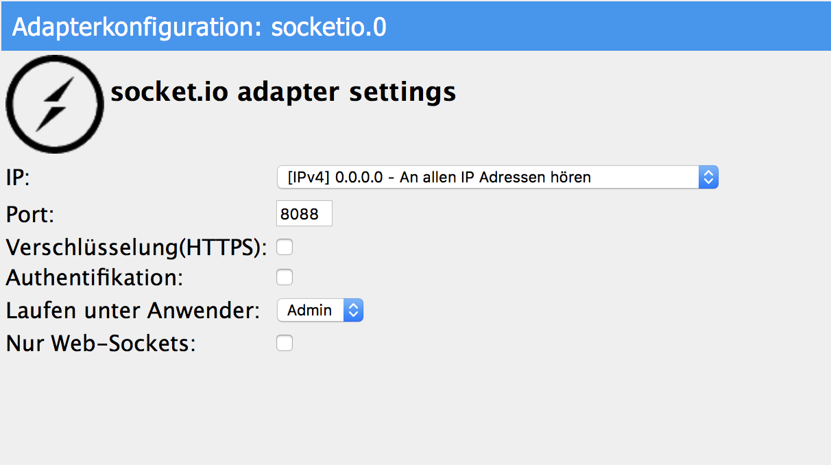Select the '[IPv4] 0.0.0.0' text in IP box
Screen dimensions: 831x465
click(329, 178)
